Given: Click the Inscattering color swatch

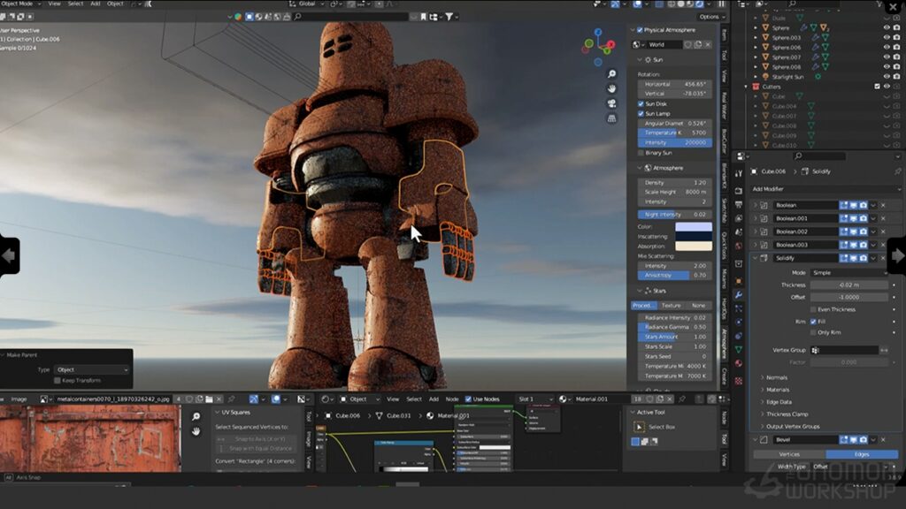Looking at the screenshot, I should pyautogui.click(x=694, y=237).
